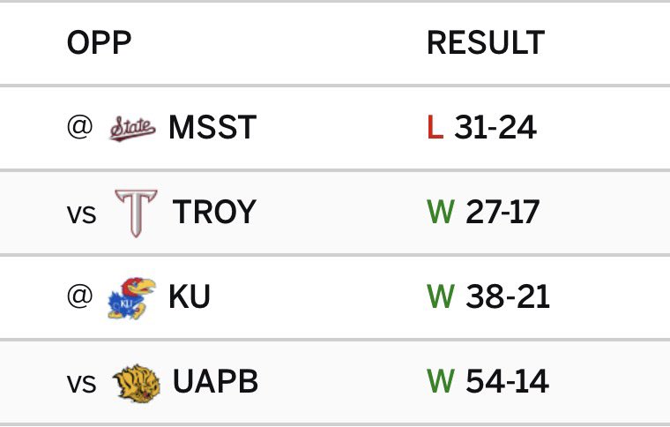Open the KU team link
This screenshot has width=670, height=427.
(x=190, y=296)
